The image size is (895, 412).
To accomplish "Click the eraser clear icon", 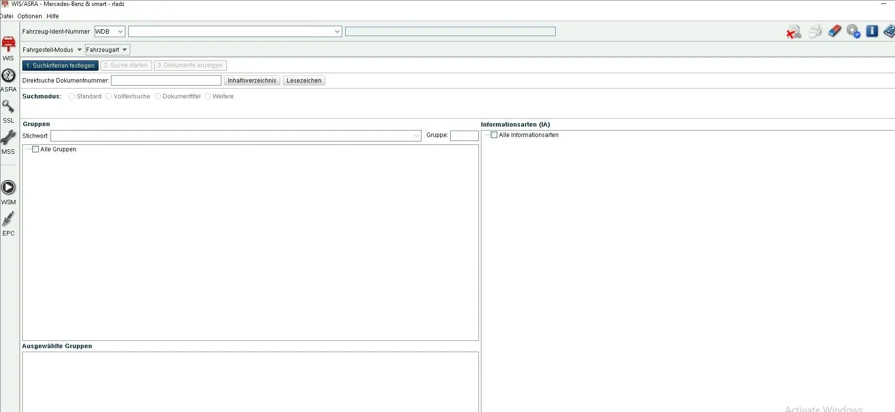I will click(835, 31).
